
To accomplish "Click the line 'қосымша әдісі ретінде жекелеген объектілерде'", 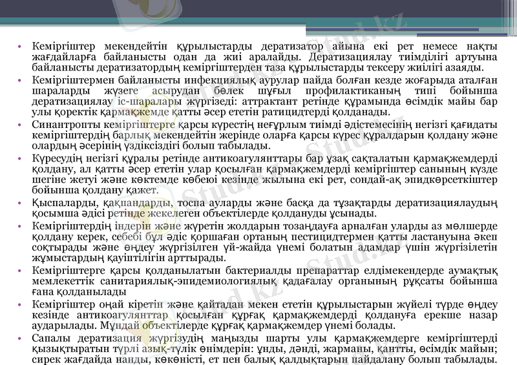I will 204,214.
